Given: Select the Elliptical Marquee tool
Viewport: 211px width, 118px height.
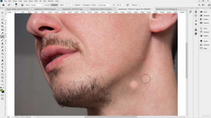Looking at the screenshot, I should pyautogui.click(x=2, y=16).
